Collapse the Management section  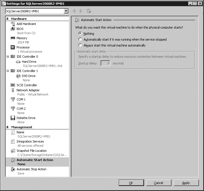point(8,127)
